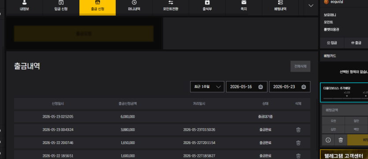Open calendar icon beside 2026-05-16
The width and height of the screenshot is (368, 159).
tap(260, 87)
